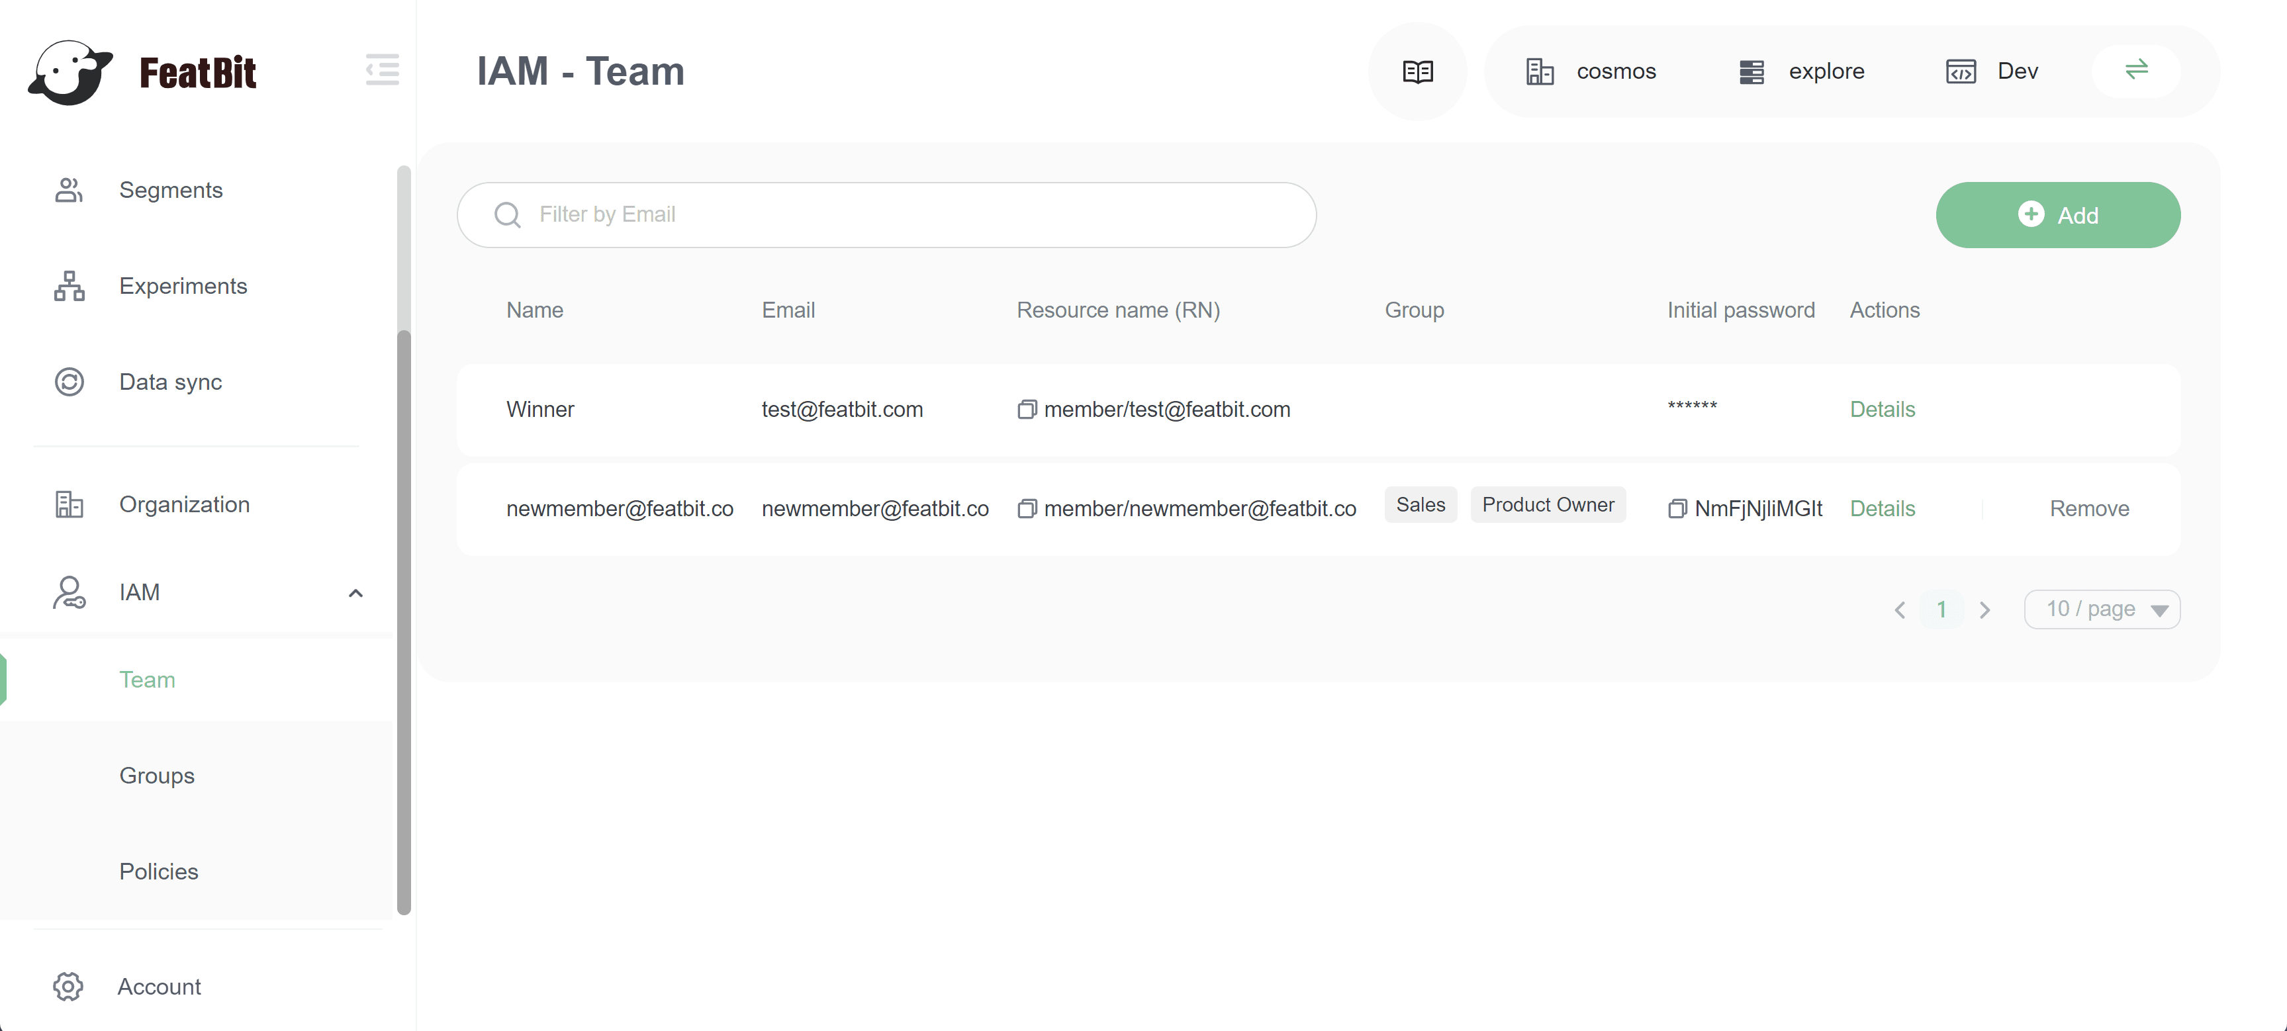Open the Policies menu item
This screenshot has width=2287, height=1031.
(x=159, y=872)
